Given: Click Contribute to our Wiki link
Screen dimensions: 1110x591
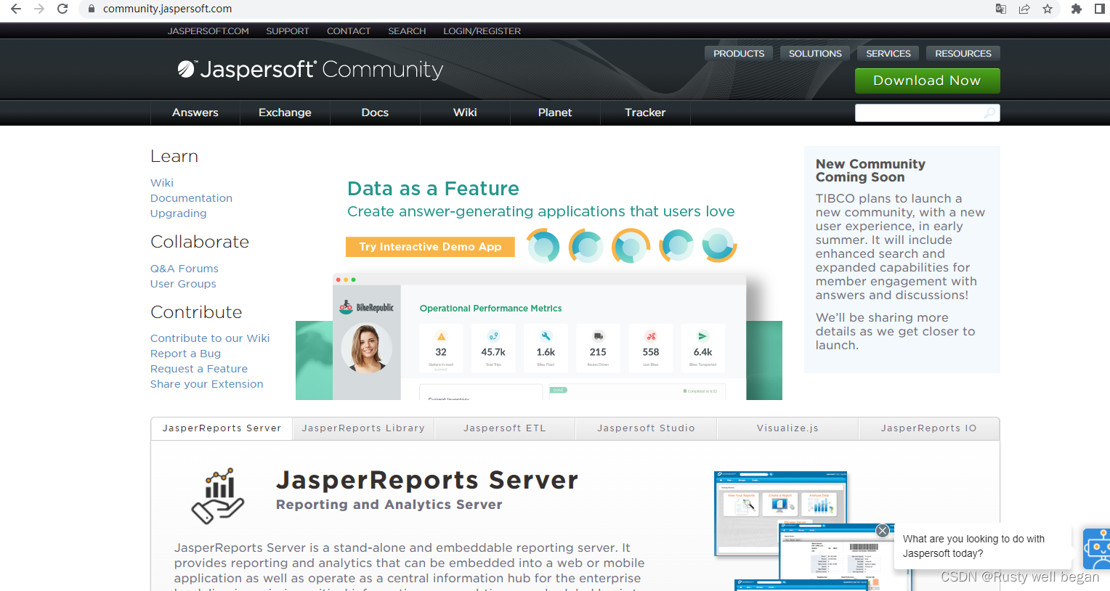Looking at the screenshot, I should coord(210,338).
